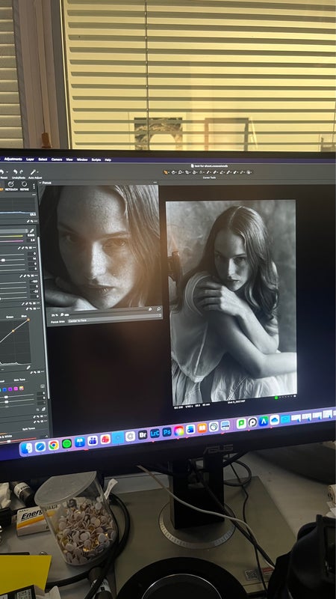Select the Blue curve channel tab
Image resolution: width=336 pixels, height=599 pixels.
[x=24, y=316]
